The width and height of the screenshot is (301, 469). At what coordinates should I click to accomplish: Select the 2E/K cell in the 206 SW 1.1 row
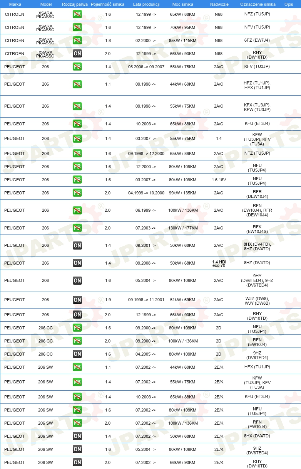(x=219, y=367)
